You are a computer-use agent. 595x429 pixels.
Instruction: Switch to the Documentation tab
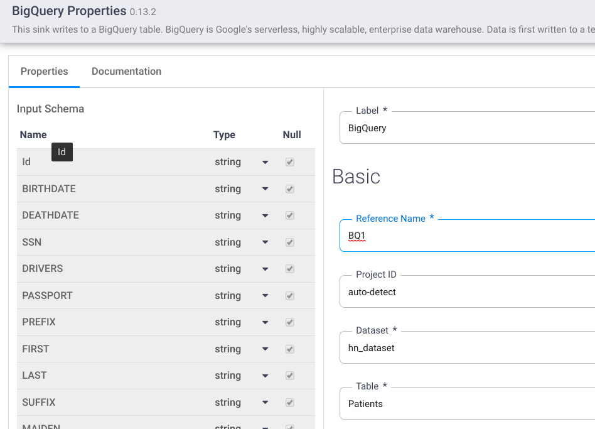[x=126, y=72]
